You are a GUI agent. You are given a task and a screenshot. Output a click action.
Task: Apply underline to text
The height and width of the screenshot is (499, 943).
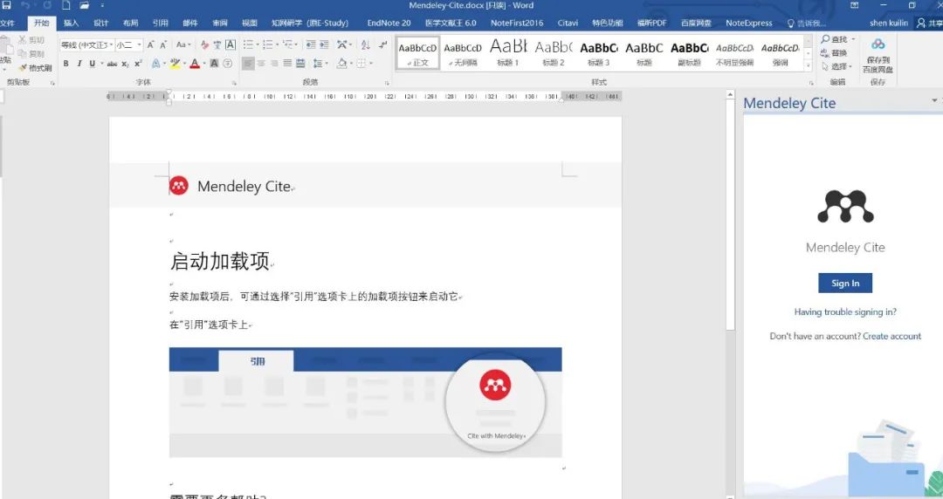92,64
